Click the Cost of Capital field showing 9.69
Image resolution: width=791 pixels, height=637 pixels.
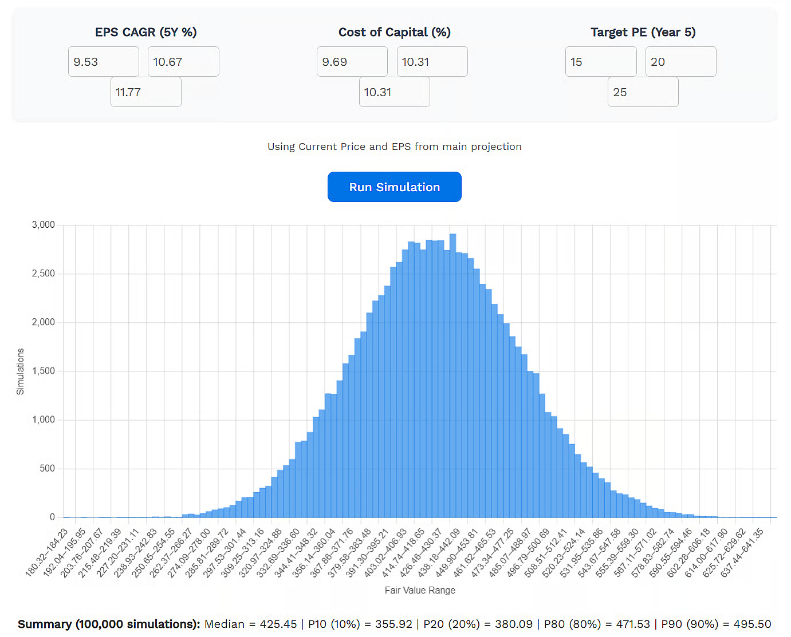click(x=352, y=62)
